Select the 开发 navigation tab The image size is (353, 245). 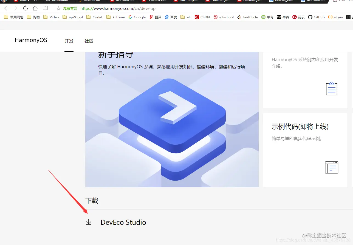pyautogui.click(x=69, y=41)
